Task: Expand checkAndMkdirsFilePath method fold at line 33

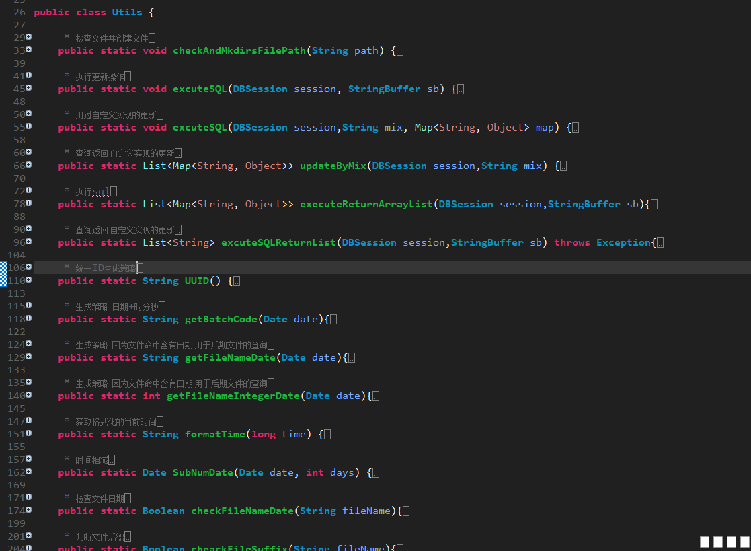Action: point(29,50)
